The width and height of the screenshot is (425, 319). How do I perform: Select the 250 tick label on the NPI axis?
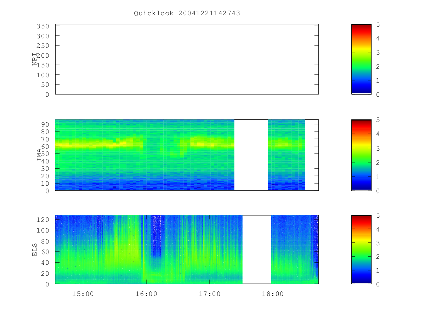(x=43, y=46)
